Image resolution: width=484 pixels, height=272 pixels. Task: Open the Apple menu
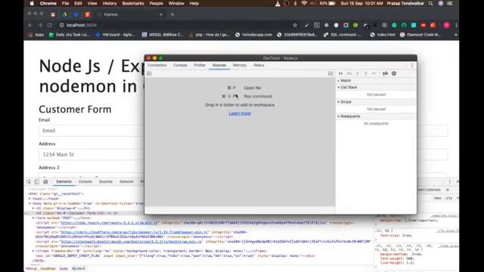point(32,3)
